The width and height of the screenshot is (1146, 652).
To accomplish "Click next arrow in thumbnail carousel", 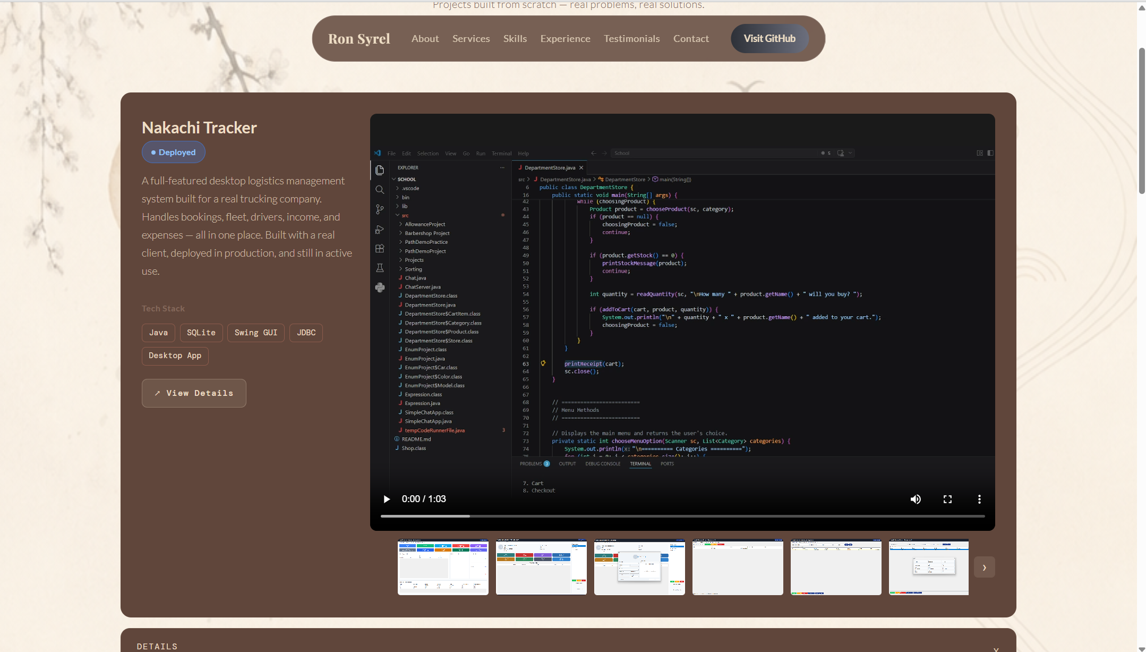I will pos(984,567).
